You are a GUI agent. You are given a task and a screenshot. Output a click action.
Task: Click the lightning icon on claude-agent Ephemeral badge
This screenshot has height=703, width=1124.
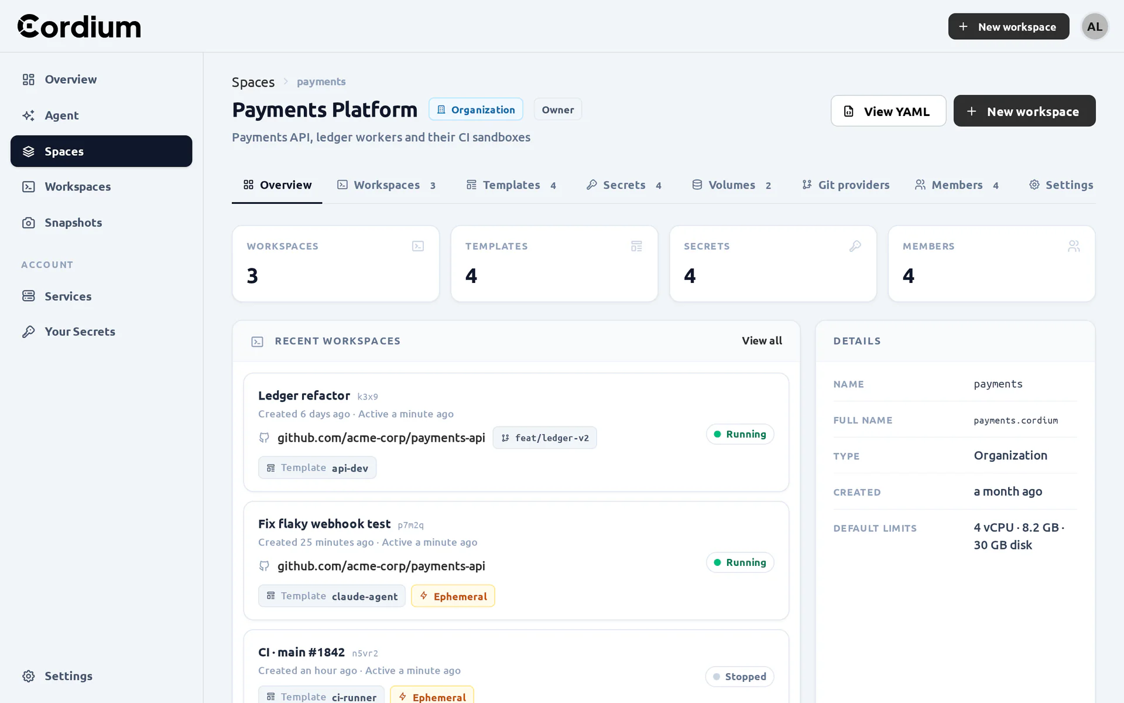click(x=423, y=596)
